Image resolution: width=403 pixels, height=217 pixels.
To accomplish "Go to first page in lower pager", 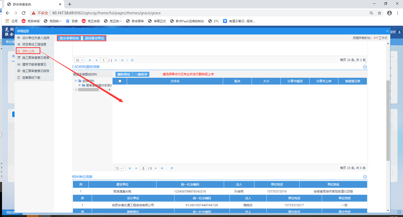I will 130,168.
